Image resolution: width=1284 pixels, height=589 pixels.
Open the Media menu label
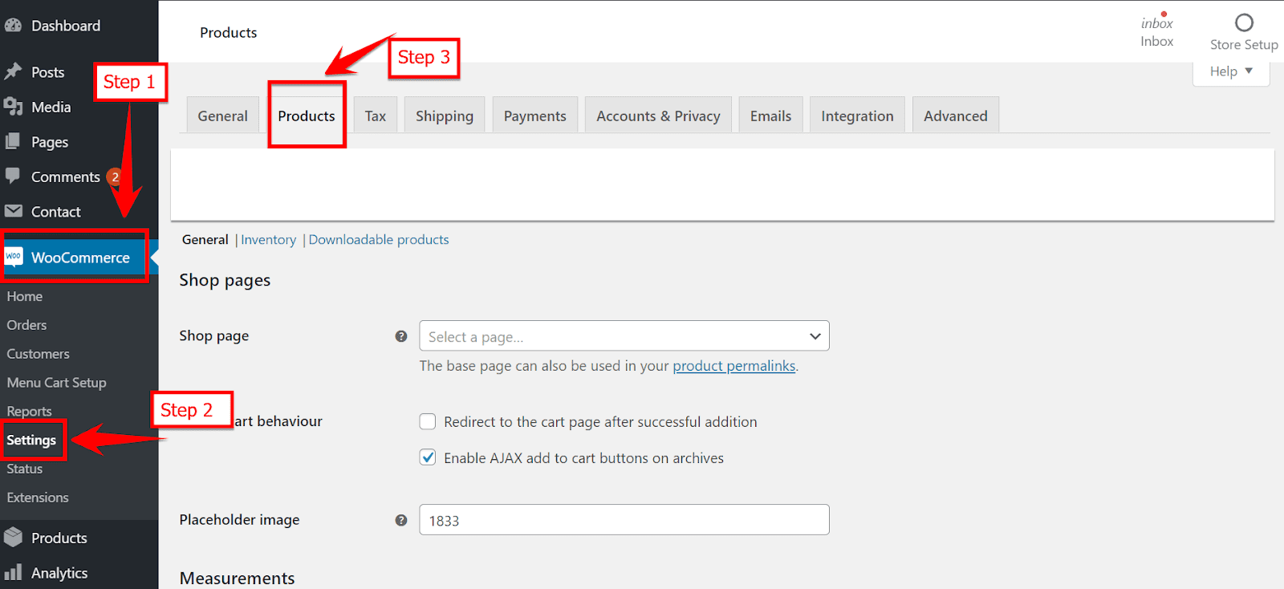pyautogui.click(x=51, y=107)
